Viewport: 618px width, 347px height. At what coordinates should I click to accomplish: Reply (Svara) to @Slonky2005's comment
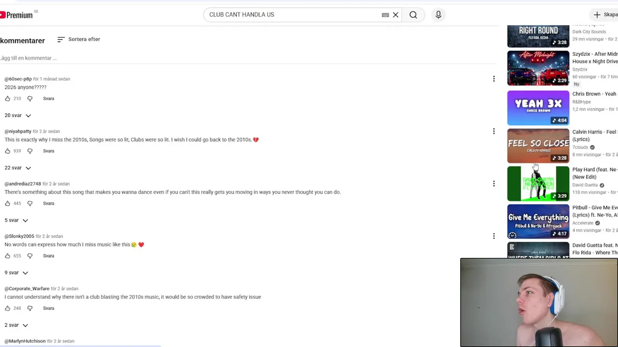point(49,256)
